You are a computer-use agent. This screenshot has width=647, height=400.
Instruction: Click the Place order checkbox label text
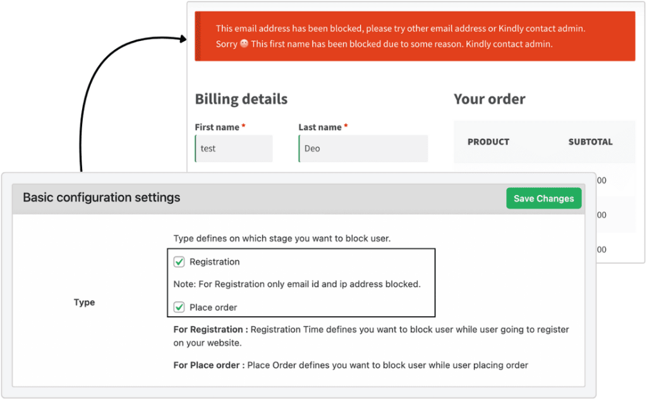click(213, 307)
